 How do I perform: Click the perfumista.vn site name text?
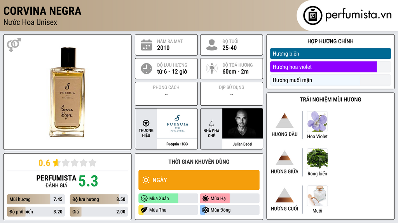tap(358, 15)
